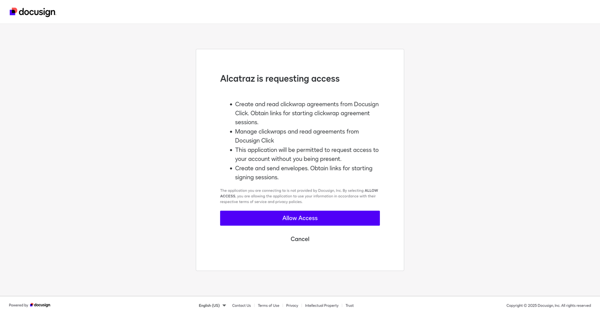
Task: Open the Contact Us footer link
Action: (x=241, y=305)
